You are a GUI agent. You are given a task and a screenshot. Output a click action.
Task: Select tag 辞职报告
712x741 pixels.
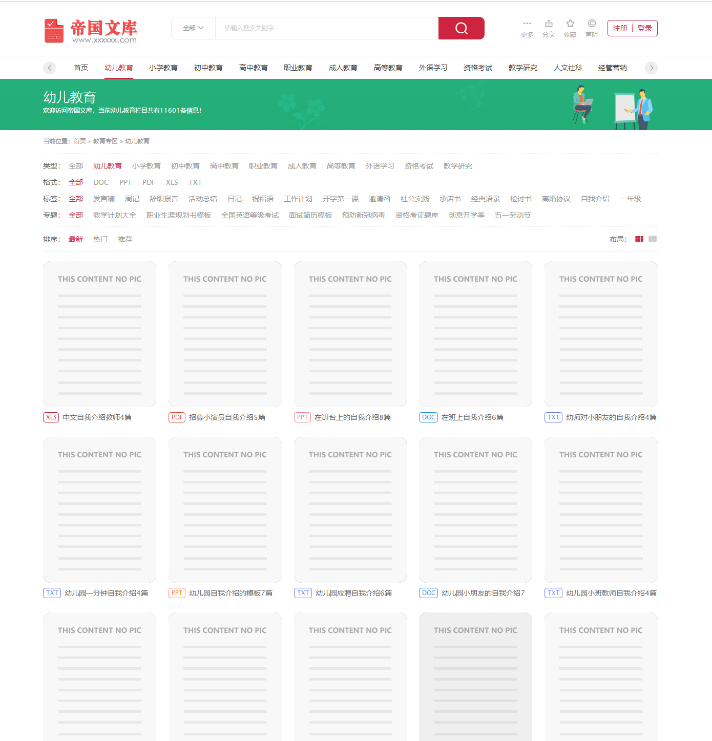click(x=164, y=199)
